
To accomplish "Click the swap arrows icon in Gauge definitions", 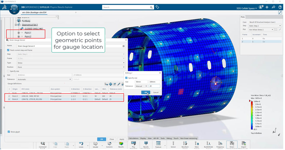I will coord(115,84).
